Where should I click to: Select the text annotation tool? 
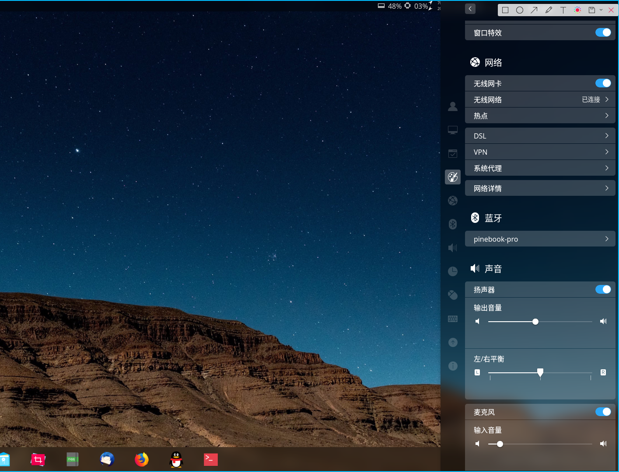563,10
